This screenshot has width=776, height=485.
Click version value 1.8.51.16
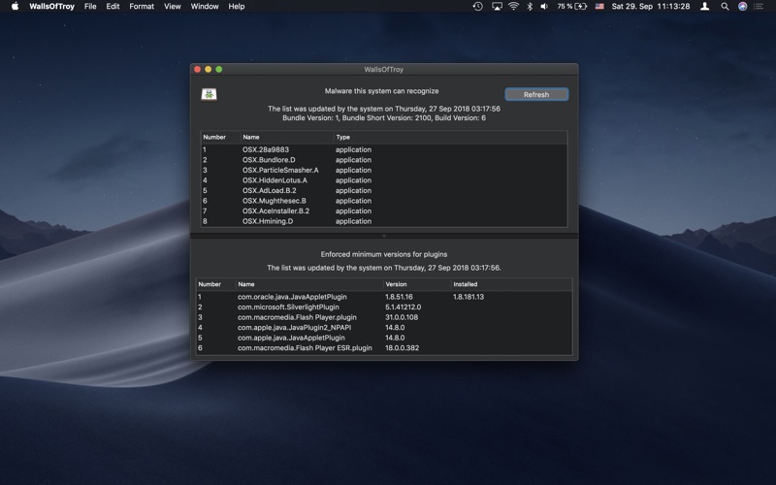click(399, 297)
